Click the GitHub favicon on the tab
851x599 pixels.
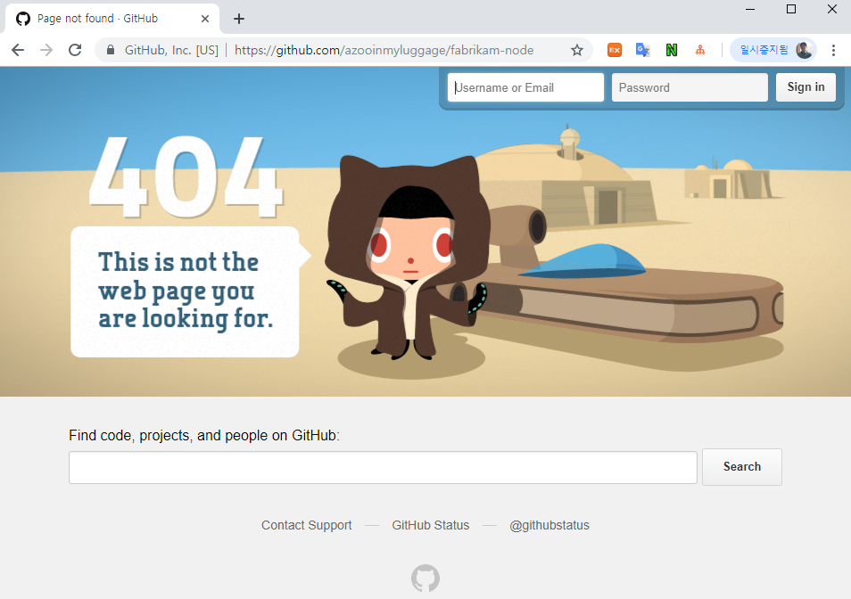pos(23,19)
